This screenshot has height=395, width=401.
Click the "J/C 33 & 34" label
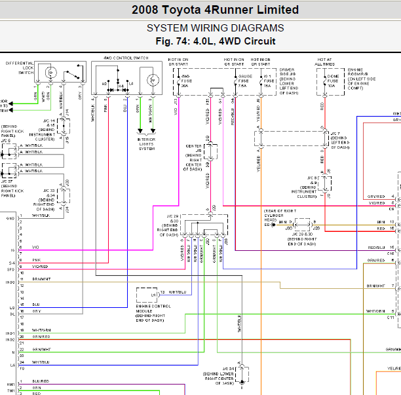point(48,193)
